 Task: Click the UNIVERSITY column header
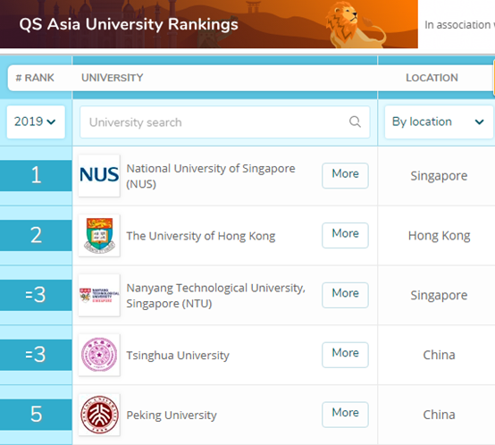point(112,78)
